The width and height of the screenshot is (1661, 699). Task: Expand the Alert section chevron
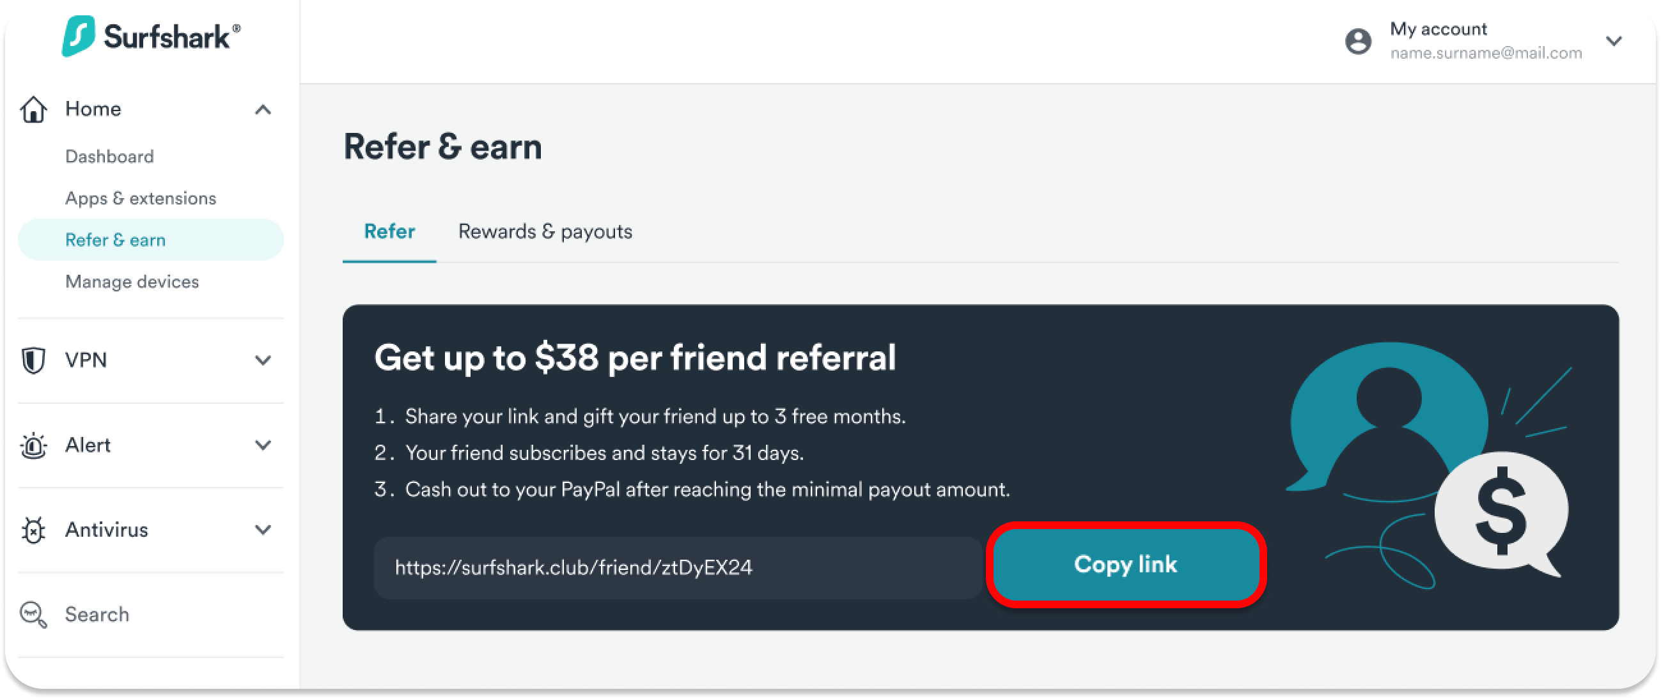262,445
